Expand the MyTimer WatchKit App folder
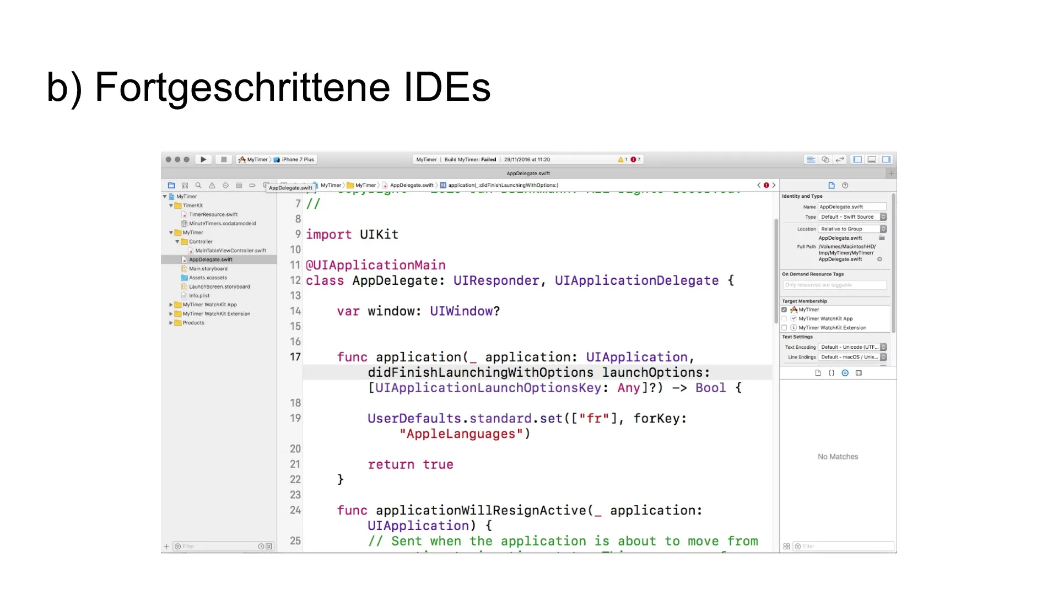Image resolution: width=1058 pixels, height=595 pixels. click(171, 305)
